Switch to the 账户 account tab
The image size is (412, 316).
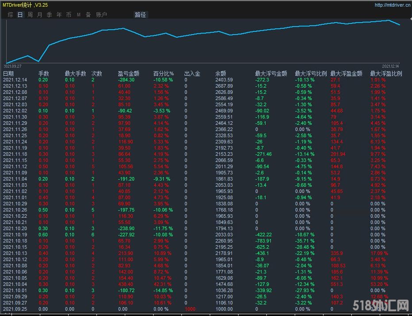pyautogui.click(x=101, y=15)
